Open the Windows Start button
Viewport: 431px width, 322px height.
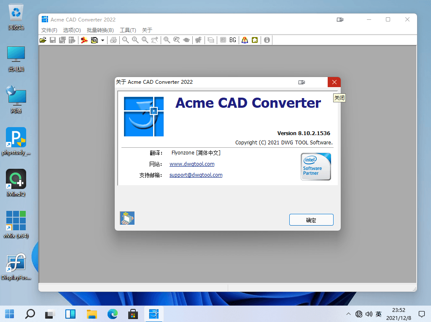tap(10, 314)
